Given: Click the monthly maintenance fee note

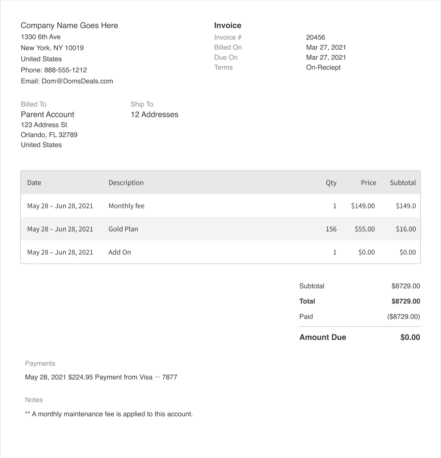Looking at the screenshot, I should 109,414.
